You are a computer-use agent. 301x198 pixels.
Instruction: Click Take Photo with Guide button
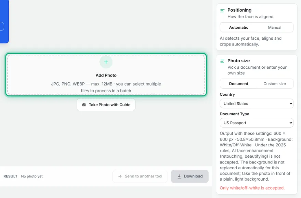[x=106, y=105]
